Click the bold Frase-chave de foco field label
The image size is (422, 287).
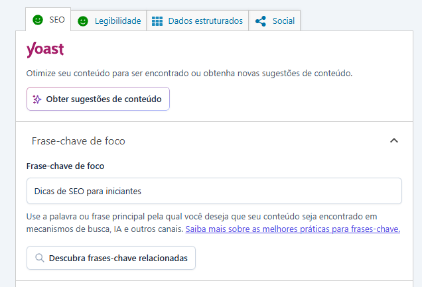pyautogui.click(x=66, y=166)
